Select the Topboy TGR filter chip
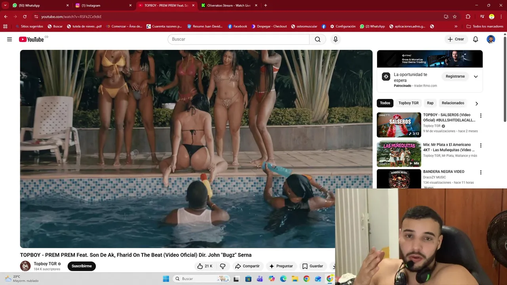The width and height of the screenshot is (507, 285). 408,103
